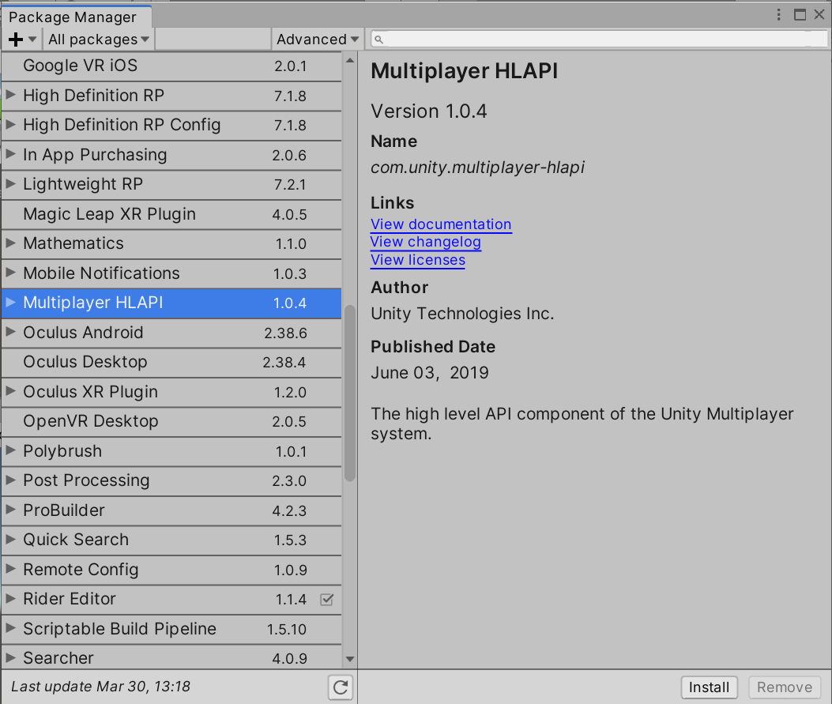The height and width of the screenshot is (704, 832).
Task: Click the disabled Remove button
Action: coord(785,687)
